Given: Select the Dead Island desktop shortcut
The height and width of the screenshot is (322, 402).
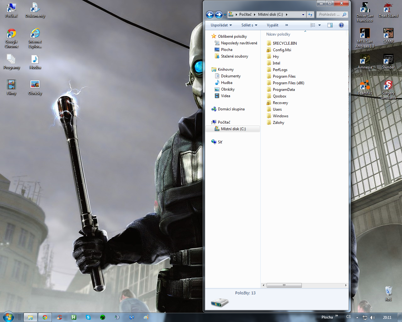Looking at the screenshot, I should 388,10.
